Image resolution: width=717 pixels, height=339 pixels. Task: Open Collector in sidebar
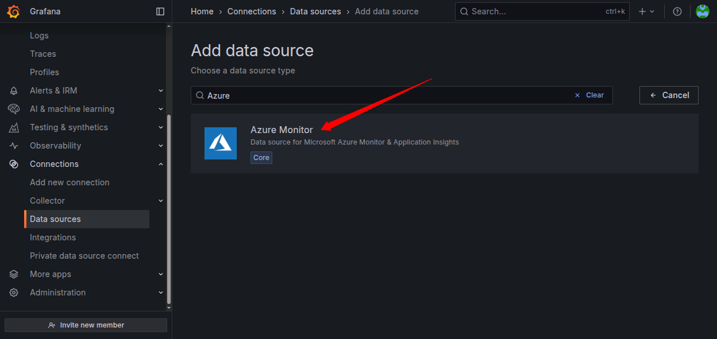click(47, 201)
